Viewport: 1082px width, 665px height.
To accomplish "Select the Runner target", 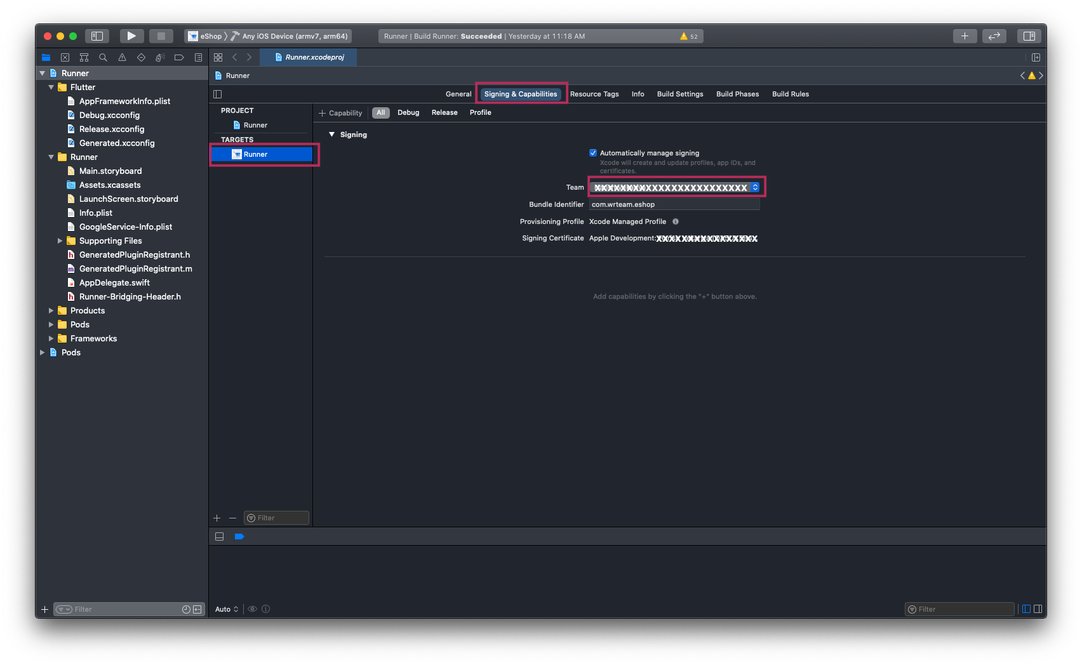I will click(x=262, y=154).
